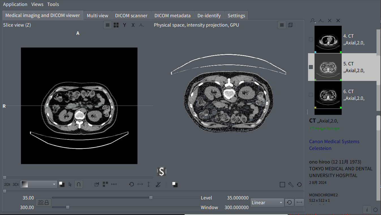
Task: Open the De-identify tab
Action: tap(209, 16)
